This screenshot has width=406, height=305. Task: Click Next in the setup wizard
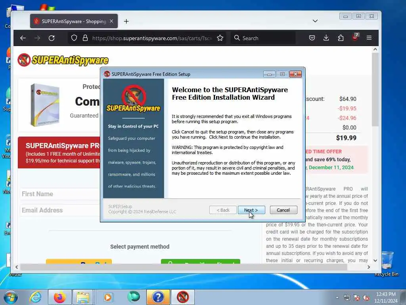point(251,210)
